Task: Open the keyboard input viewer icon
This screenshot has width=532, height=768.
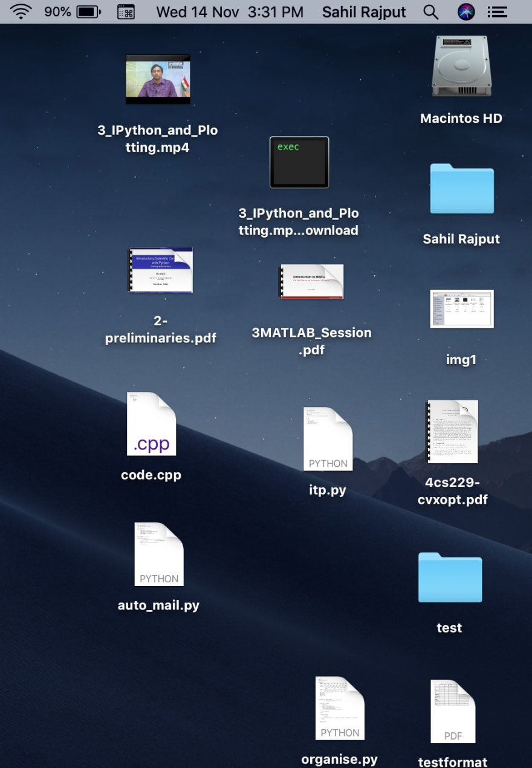Action: point(126,12)
